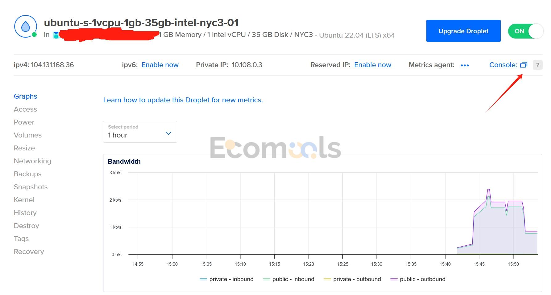551x295 pixels.
Task: Click the droplet water-drop icon
Action: tap(26, 27)
